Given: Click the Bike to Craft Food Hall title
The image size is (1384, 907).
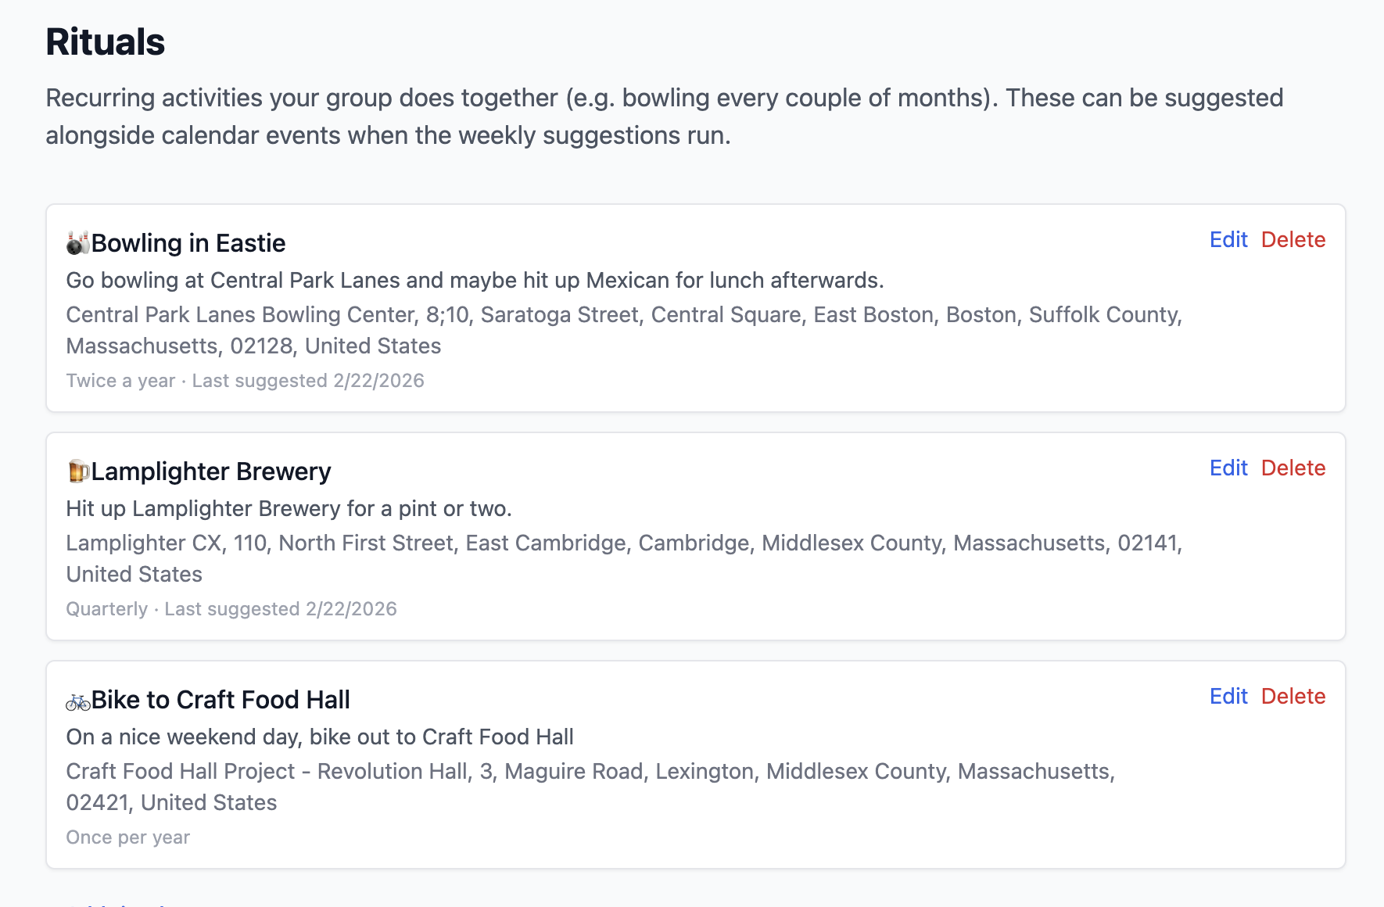Looking at the screenshot, I should (x=221, y=700).
